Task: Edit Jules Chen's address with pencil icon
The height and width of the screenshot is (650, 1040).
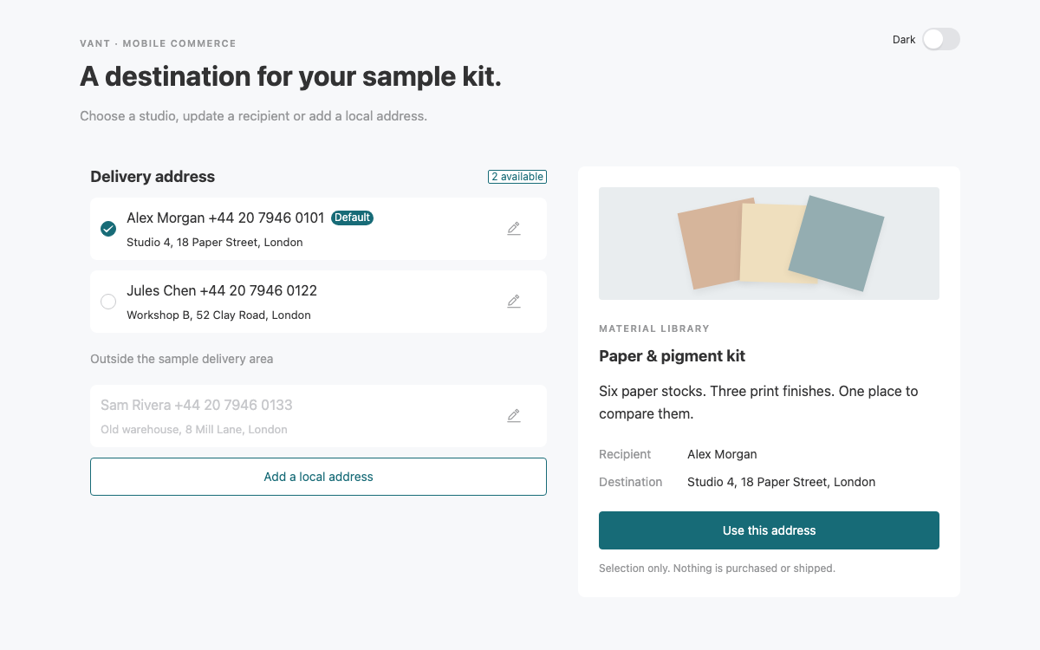Action: 514,302
